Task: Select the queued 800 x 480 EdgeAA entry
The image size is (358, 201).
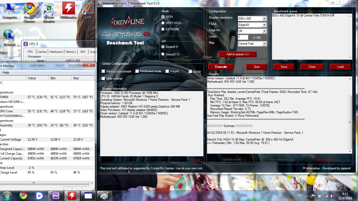Action: [x=303, y=16]
